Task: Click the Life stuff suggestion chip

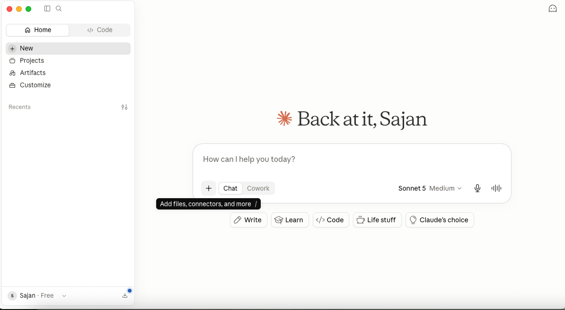Action: [377, 220]
